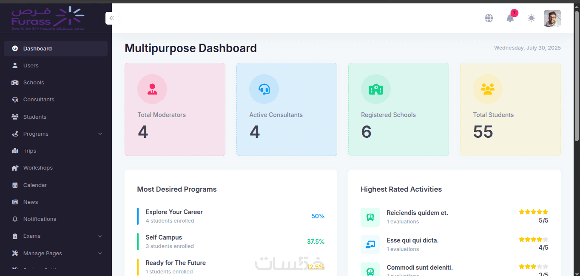
Task: Click the Explore Your Career program
Action: [x=174, y=212]
